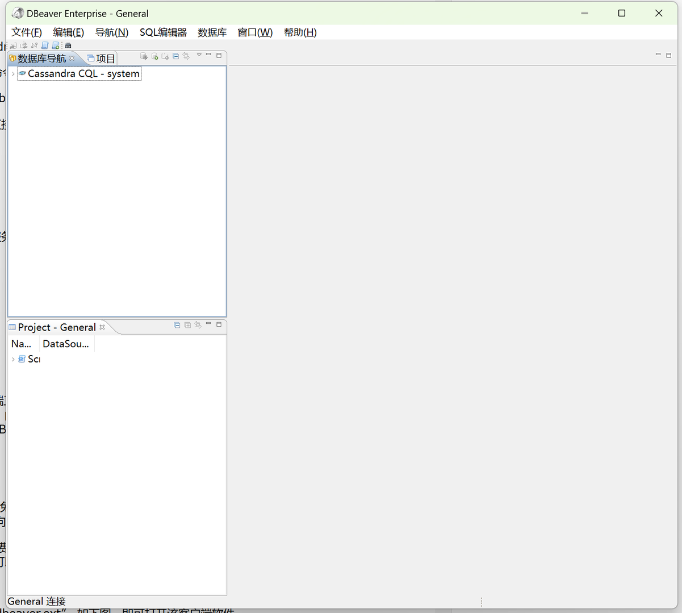
Task: Create new SQL script via toolbar icon
Action: [56, 45]
